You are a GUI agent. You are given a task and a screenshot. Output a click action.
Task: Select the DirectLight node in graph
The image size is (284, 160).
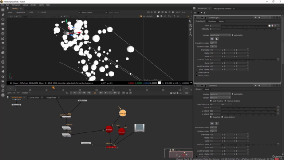122,113
